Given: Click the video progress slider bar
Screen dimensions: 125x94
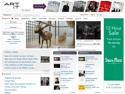Looking at the screenshot, I should coord(88,41).
